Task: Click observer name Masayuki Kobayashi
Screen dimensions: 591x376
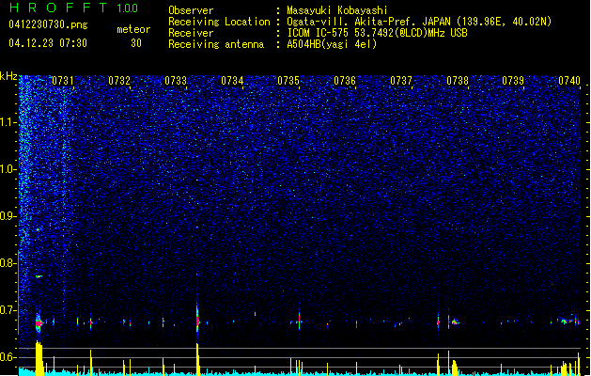Action: tap(337, 10)
